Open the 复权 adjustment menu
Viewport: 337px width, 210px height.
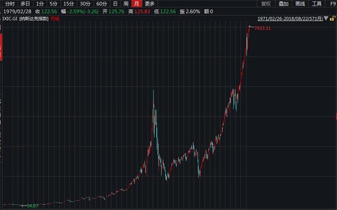[266, 4]
